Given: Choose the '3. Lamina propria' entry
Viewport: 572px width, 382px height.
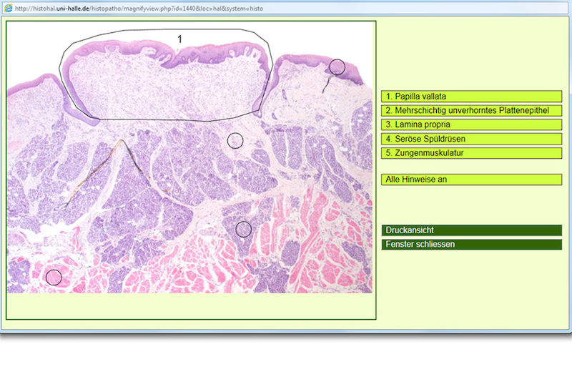Looking at the screenshot, I should [x=472, y=124].
